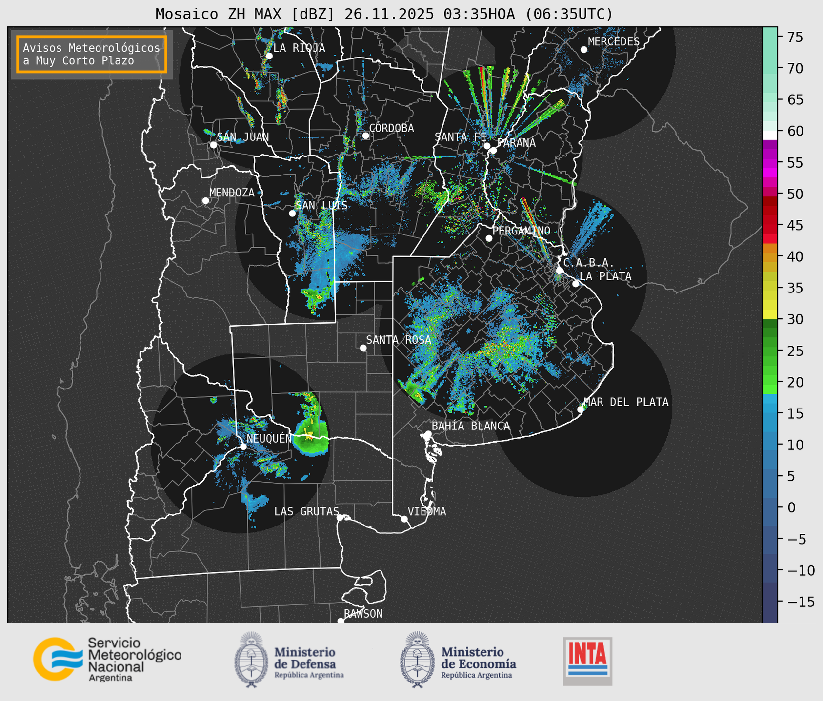Click the Ministerio de Economía logo

point(458,660)
